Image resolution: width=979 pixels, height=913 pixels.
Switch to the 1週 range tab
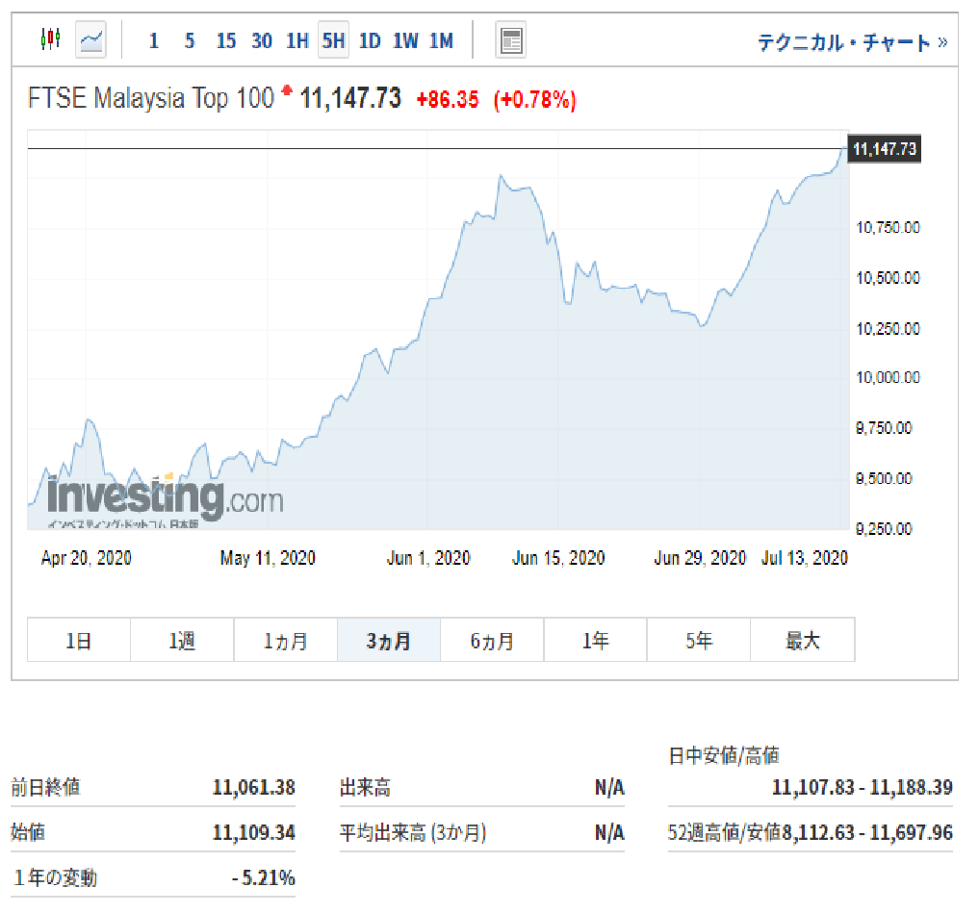click(x=182, y=641)
